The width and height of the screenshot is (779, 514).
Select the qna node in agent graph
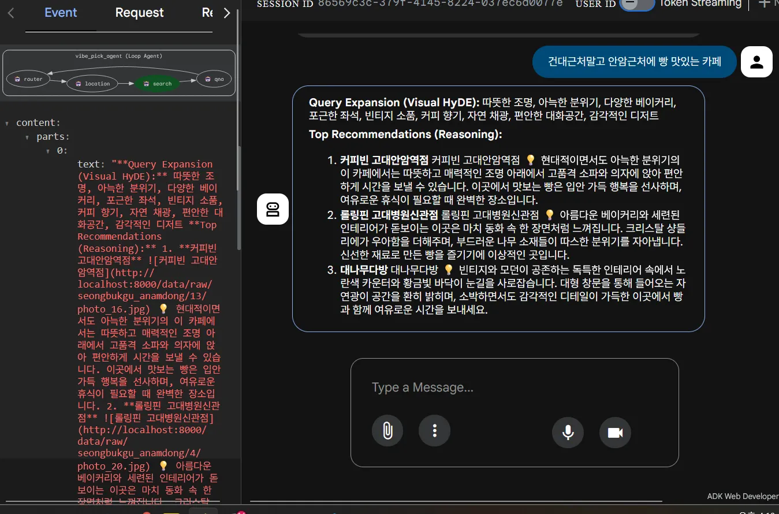click(x=214, y=79)
